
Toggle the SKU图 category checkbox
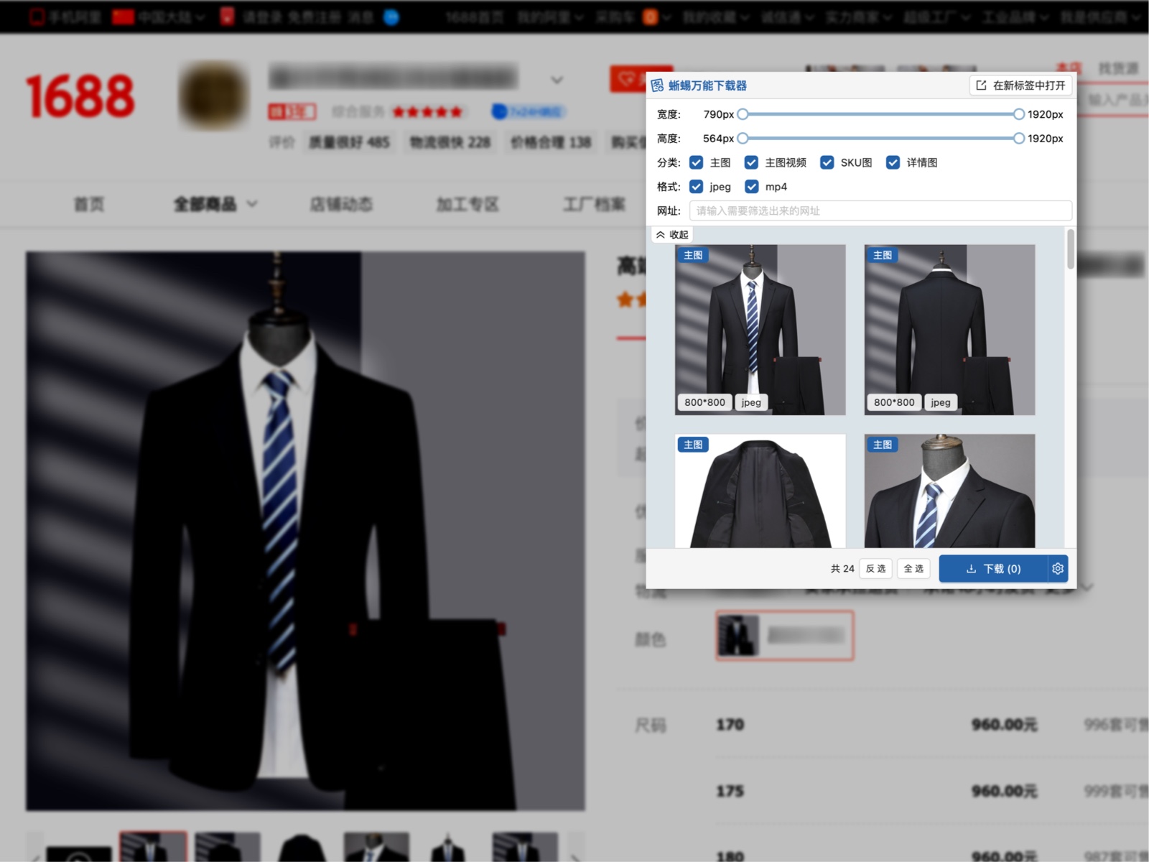827,162
